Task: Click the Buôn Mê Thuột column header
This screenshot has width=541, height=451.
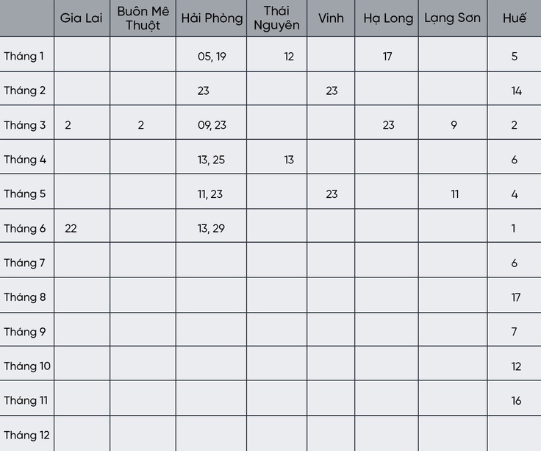Action: click(143, 18)
